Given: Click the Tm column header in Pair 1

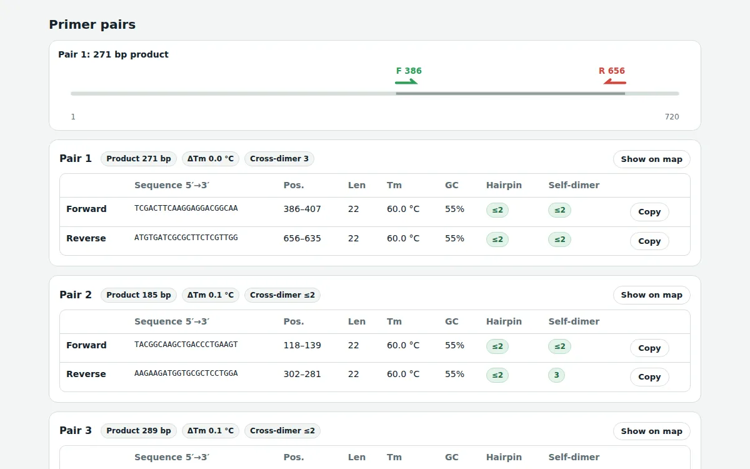Looking at the screenshot, I should 394,185.
